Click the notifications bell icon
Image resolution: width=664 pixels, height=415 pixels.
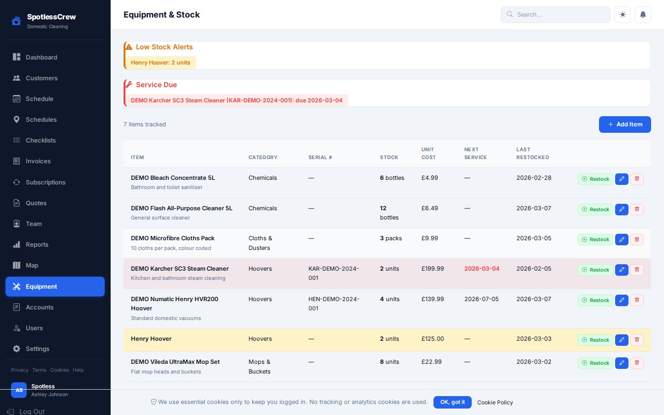pos(643,14)
